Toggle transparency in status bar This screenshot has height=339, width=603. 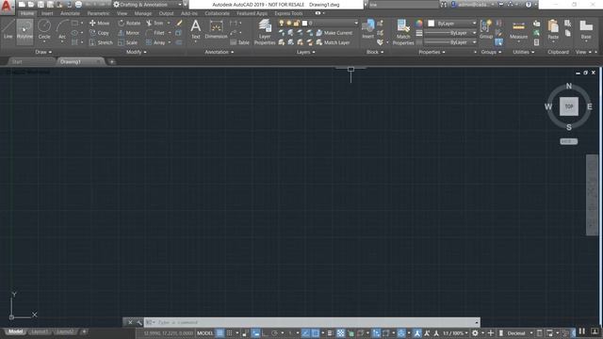click(x=340, y=332)
